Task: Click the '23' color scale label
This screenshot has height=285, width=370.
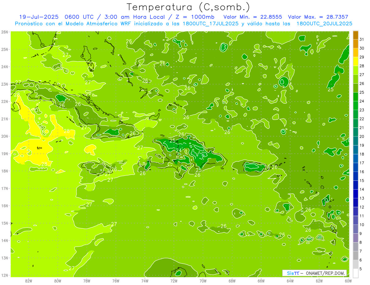Action: point(362,110)
